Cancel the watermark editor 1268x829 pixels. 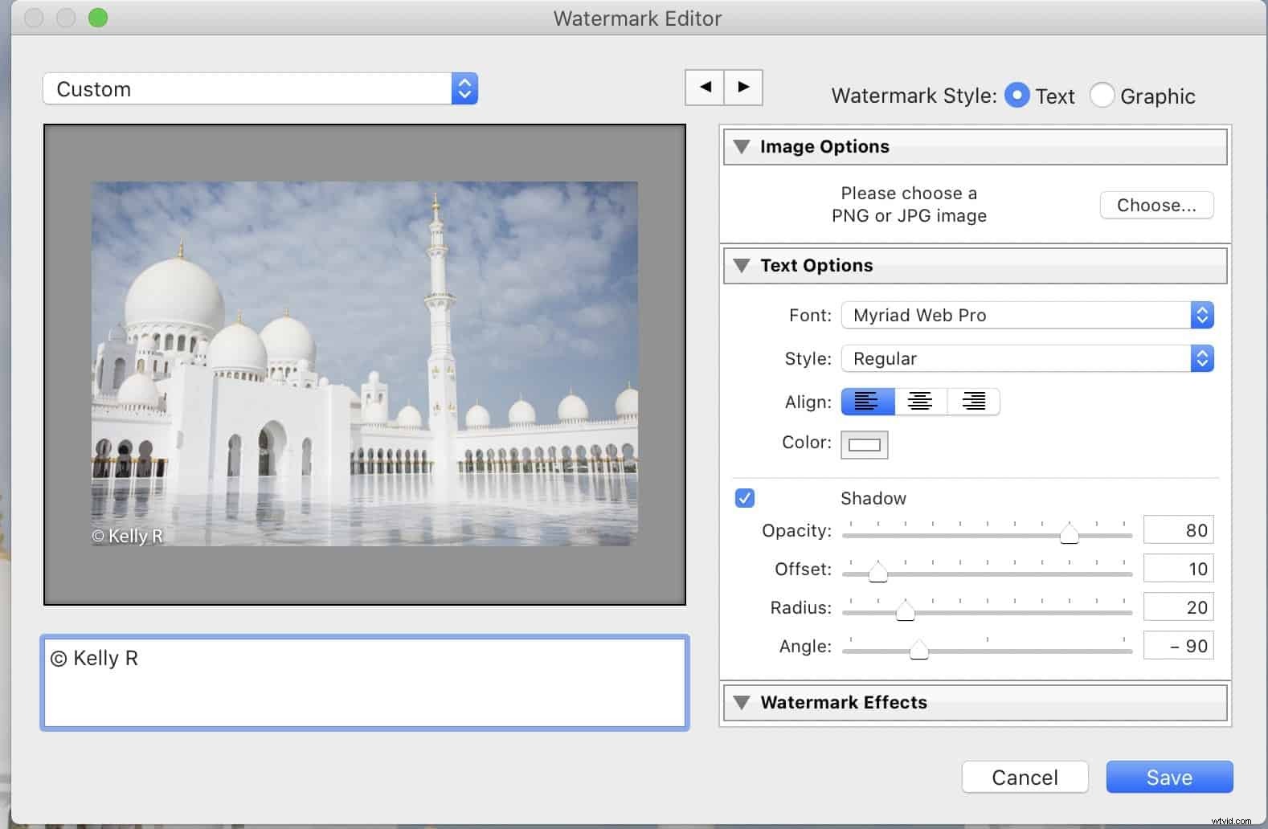pyautogui.click(x=1025, y=777)
